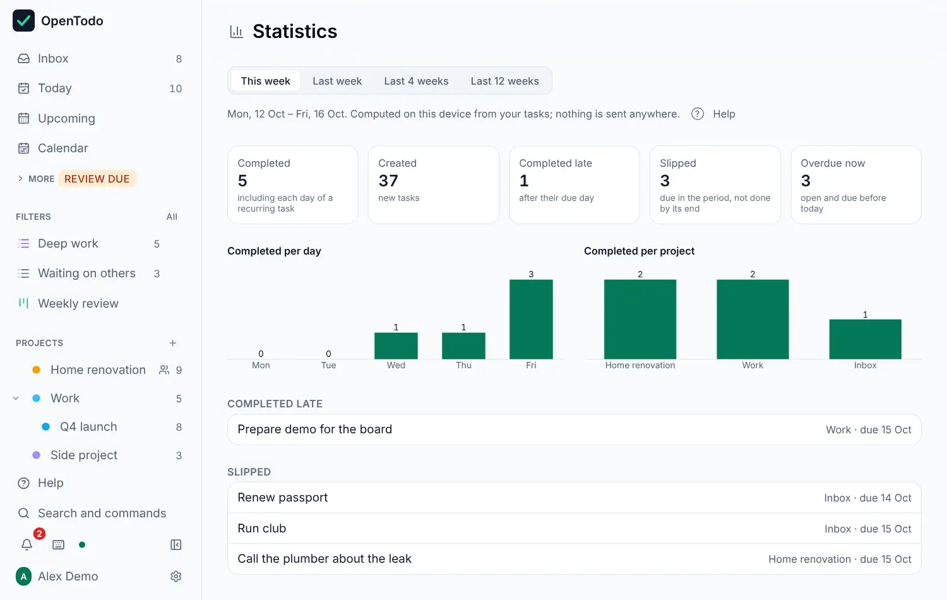The image size is (947, 600).
Task: Switch to This week tab
Action: [265, 81]
